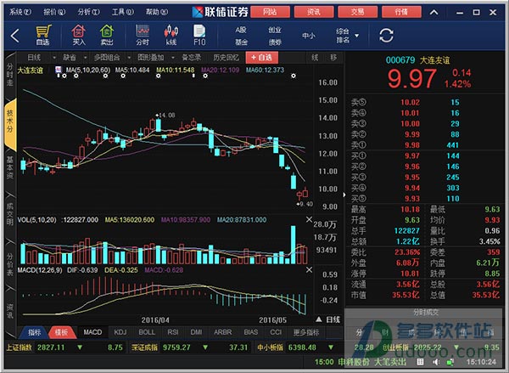Click the 卖出 sell house icon
Screen dimensions: 509x373
107,35
